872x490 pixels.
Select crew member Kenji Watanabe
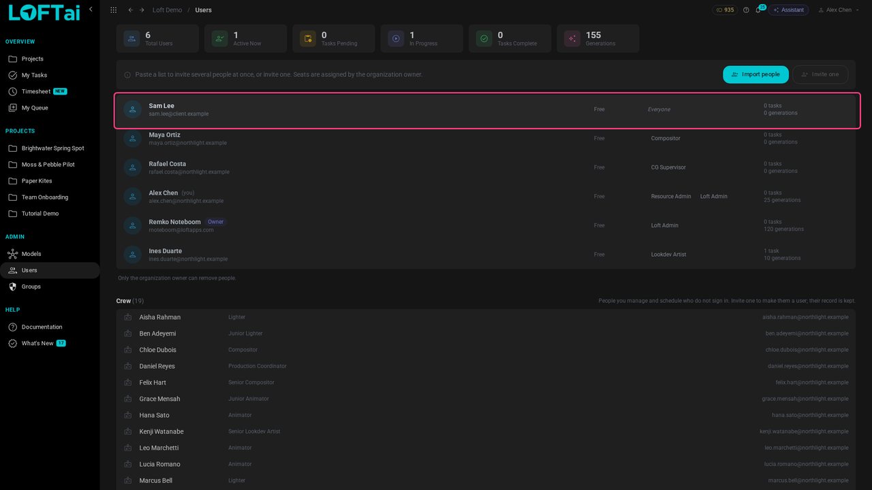pyautogui.click(x=486, y=431)
